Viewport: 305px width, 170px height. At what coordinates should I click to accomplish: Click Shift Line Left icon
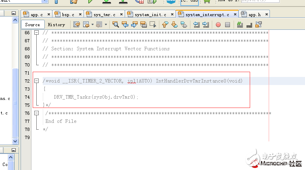(196, 25)
